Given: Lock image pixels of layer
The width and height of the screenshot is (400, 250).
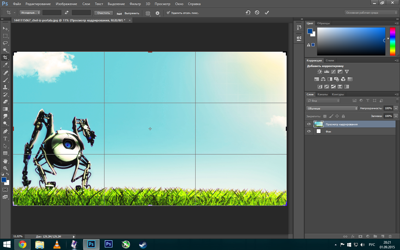Looking at the screenshot, I should [331, 116].
